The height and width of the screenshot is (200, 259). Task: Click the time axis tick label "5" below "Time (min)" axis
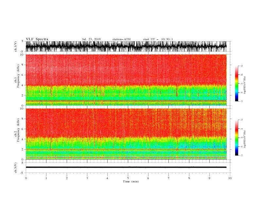point(128,178)
